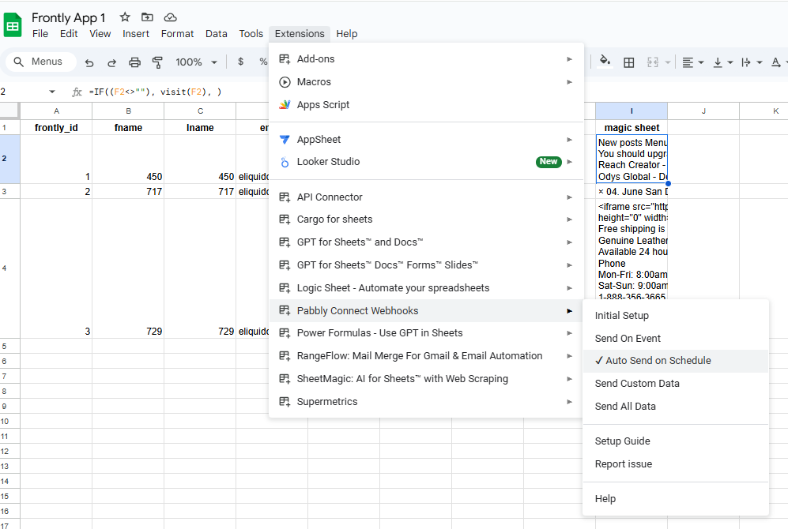The width and height of the screenshot is (788, 529).
Task: Close the Extensions menu
Action: (x=300, y=34)
